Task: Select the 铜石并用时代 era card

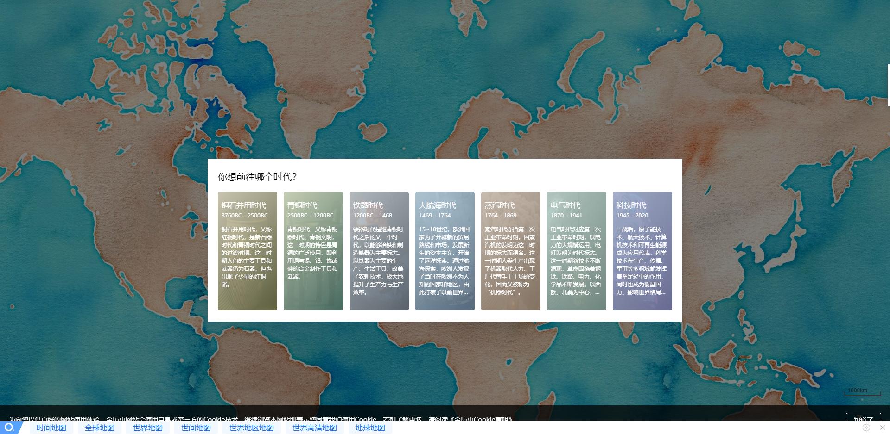Action: (248, 251)
